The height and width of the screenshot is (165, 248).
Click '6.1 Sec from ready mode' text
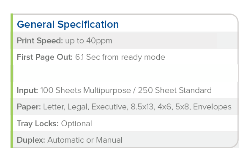pyautogui.click(x=120, y=57)
